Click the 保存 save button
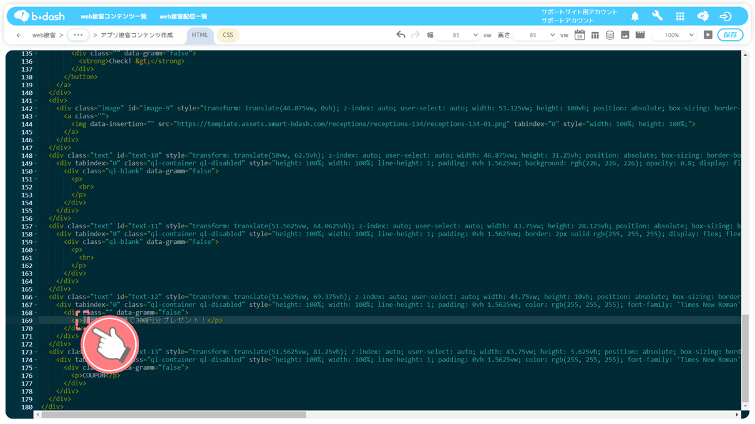 pos(730,35)
